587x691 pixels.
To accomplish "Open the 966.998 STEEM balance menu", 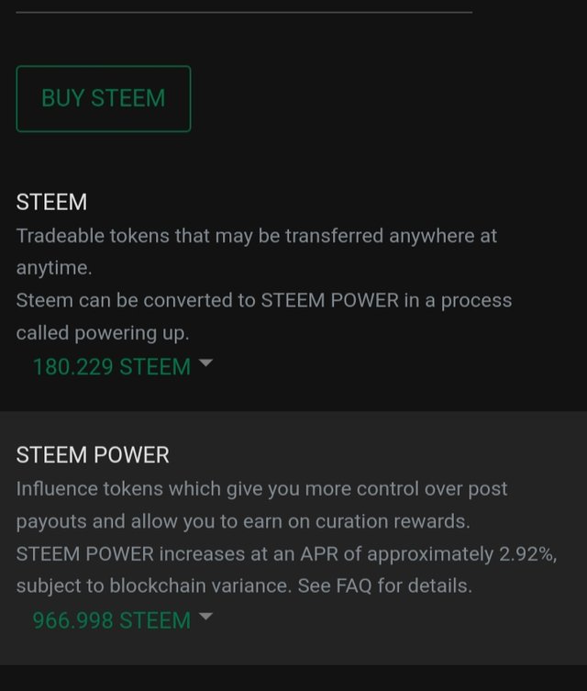I will [x=111, y=620].
